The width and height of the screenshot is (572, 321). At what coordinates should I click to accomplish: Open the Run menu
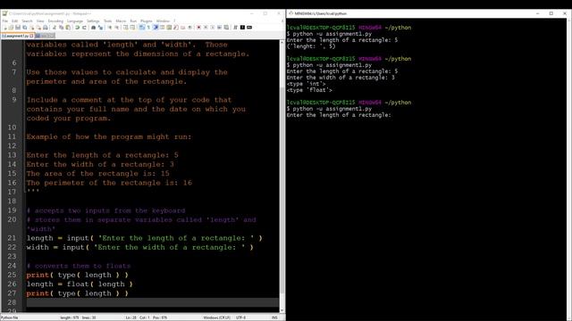pyautogui.click(x=133, y=21)
